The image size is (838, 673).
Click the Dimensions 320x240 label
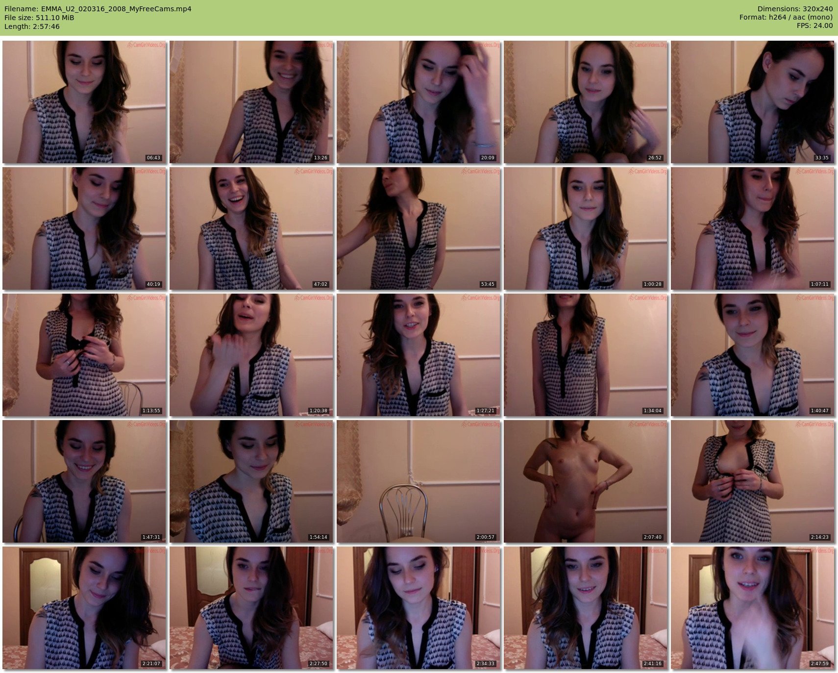tap(795, 9)
